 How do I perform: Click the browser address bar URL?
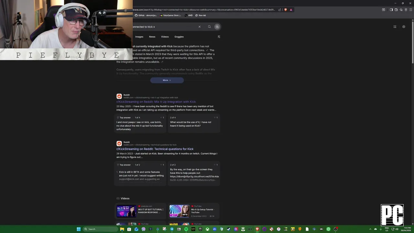(x=204, y=10)
